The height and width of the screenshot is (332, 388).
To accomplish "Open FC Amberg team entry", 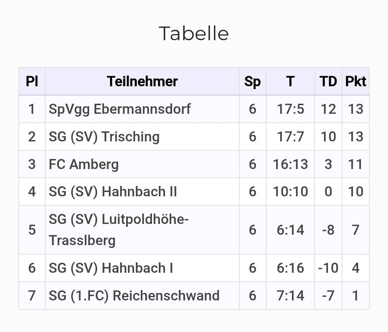I will pyautogui.click(x=84, y=164).
